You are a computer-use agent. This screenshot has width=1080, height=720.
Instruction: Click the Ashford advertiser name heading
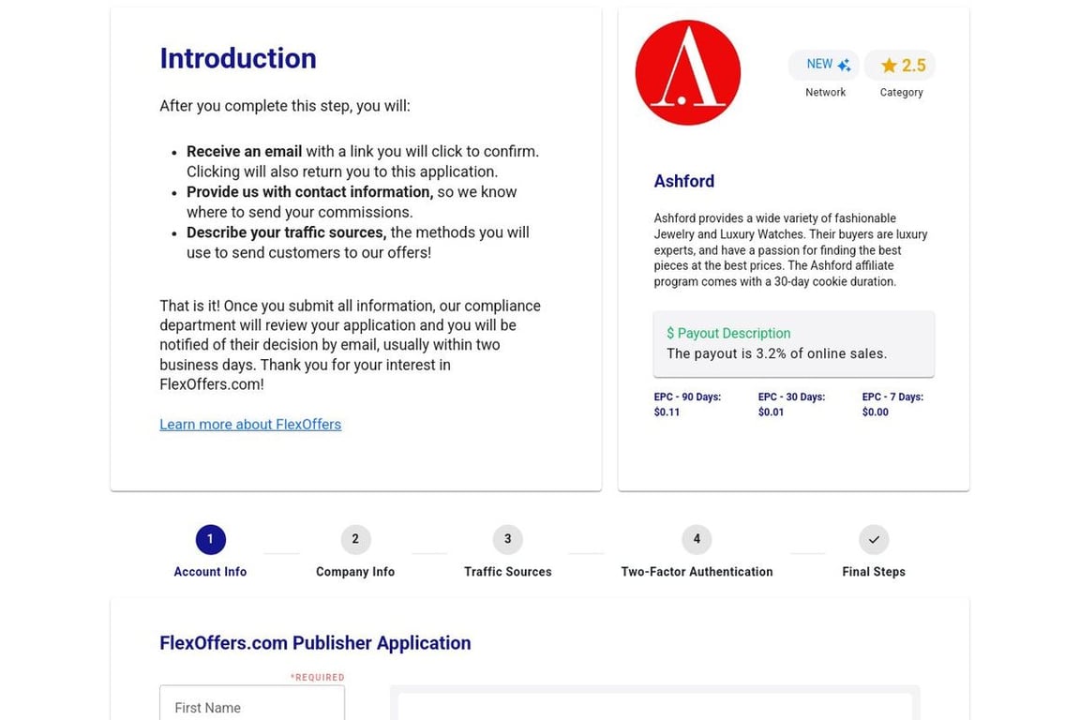click(x=684, y=181)
